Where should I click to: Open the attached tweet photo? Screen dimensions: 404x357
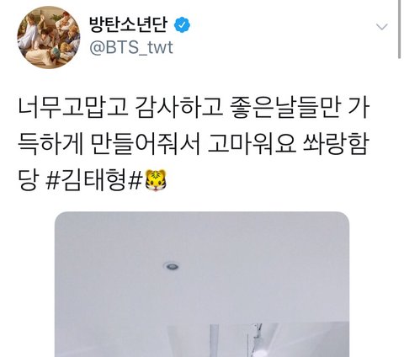point(202,284)
